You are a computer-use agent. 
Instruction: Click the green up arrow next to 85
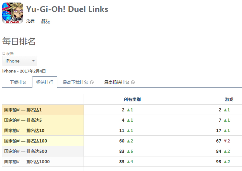coord(128,162)
